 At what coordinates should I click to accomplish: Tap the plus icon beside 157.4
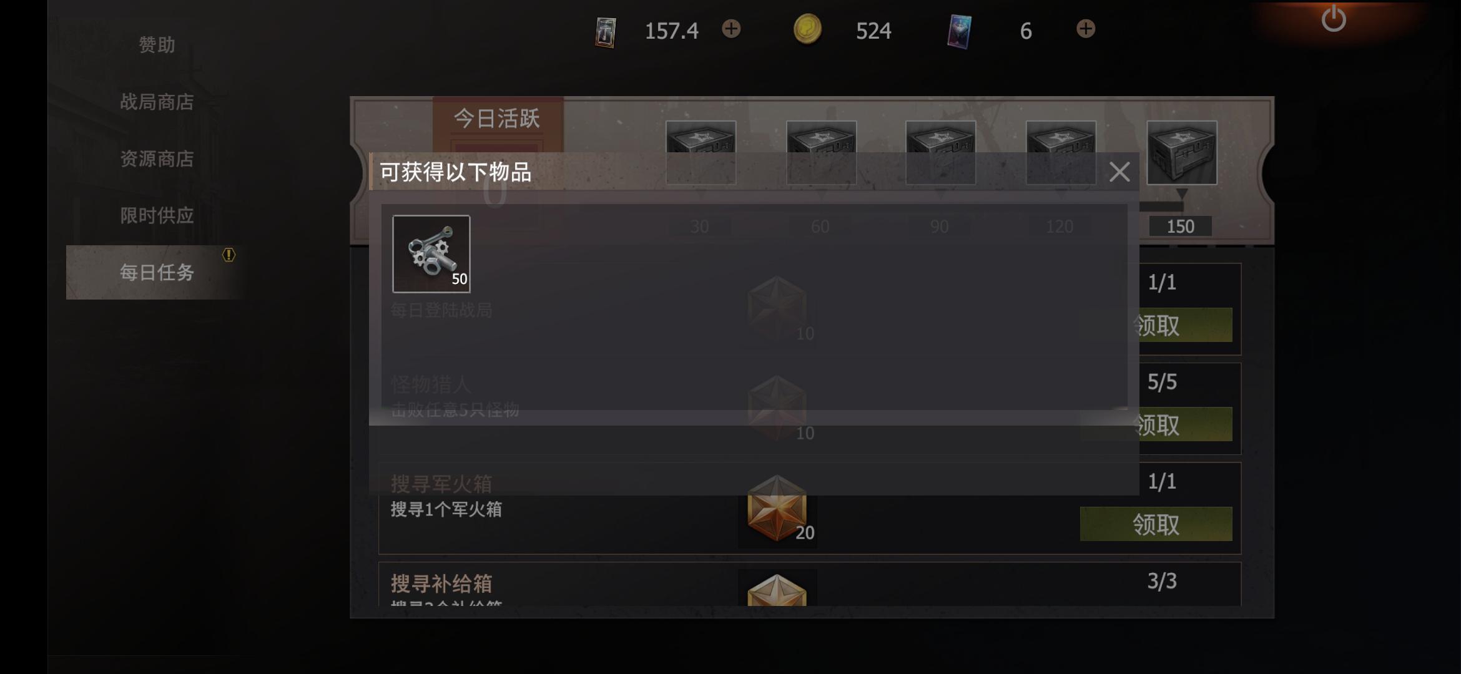tap(731, 29)
